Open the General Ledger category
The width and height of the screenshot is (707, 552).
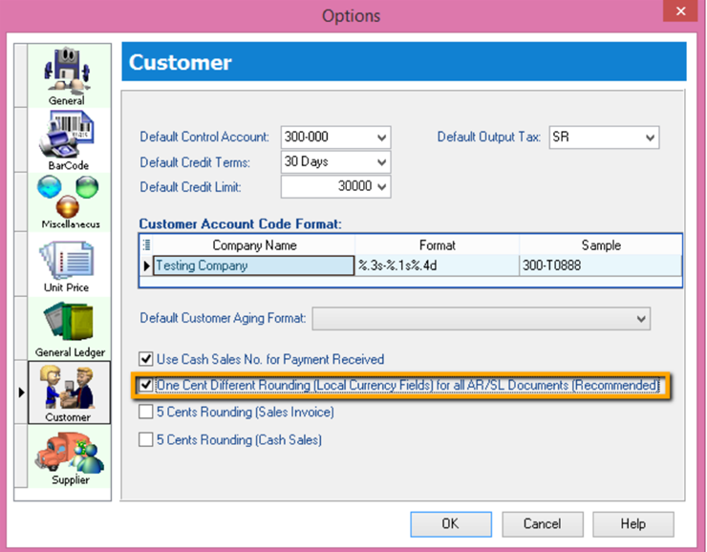tap(67, 328)
